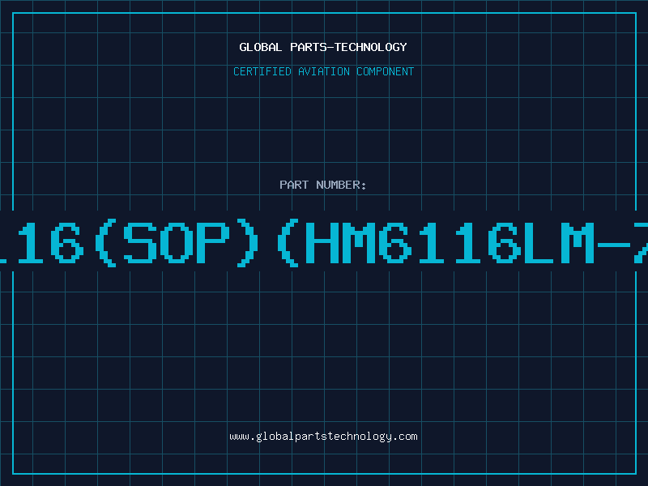The height and width of the screenshot is (486, 648).
Task: Click the CERTIFIED AVIATION COMPONENT subtitle
Action: (x=323, y=71)
